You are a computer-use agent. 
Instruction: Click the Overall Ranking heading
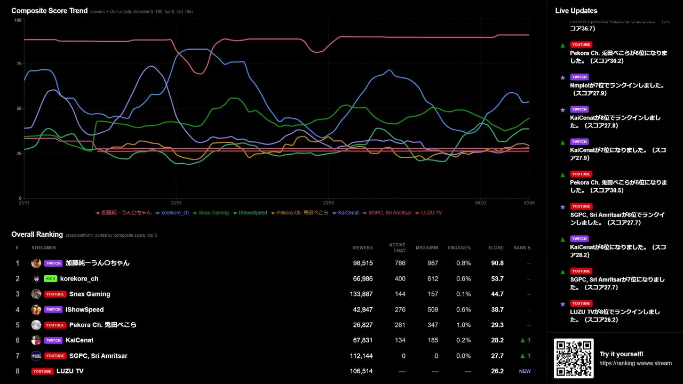click(x=37, y=234)
